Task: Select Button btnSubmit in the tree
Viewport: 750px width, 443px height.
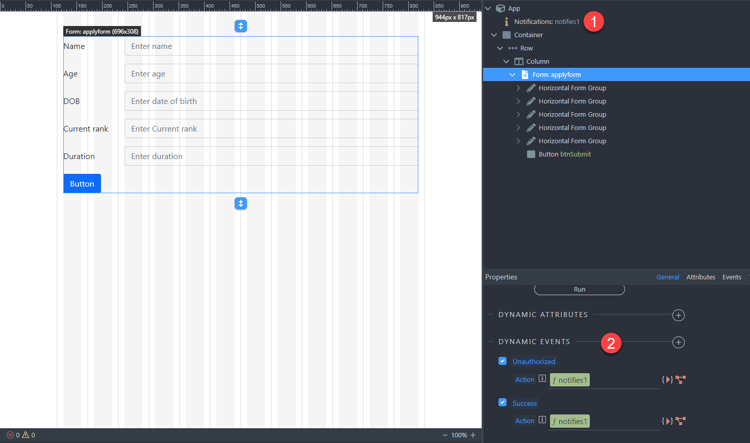Action: (564, 154)
